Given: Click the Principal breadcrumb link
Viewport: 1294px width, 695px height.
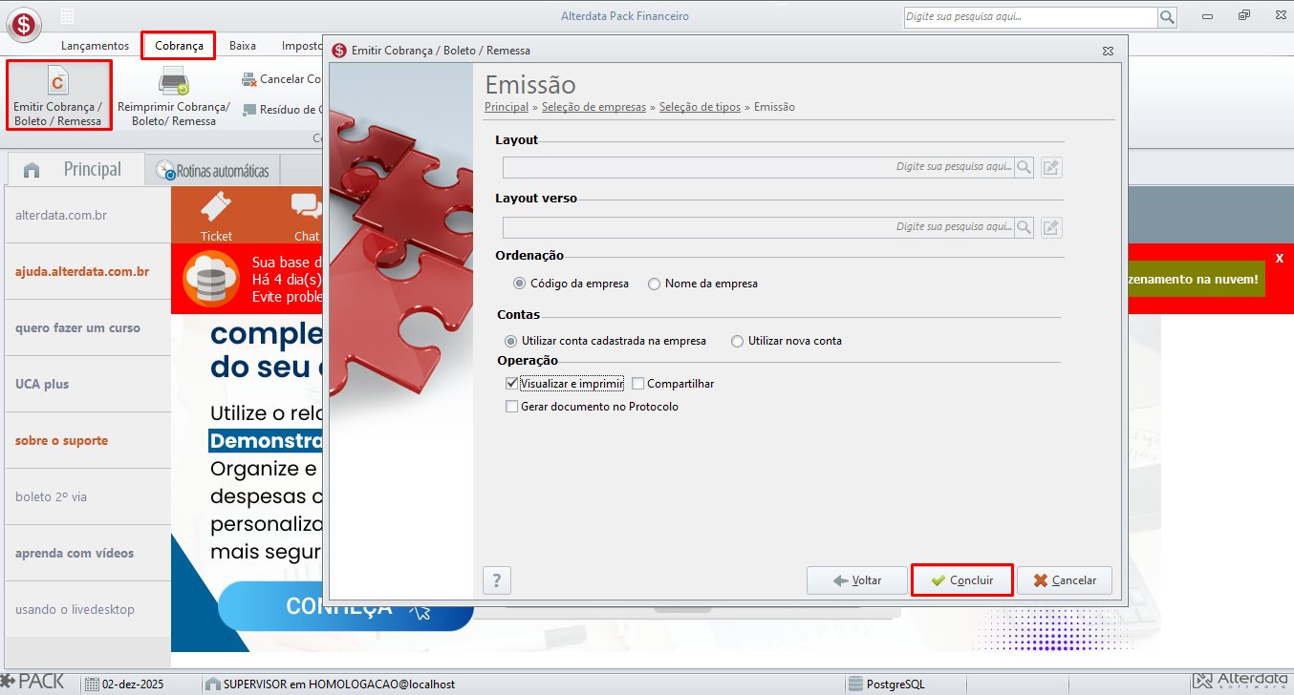Looking at the screenshot, I should tap(507, 107).
